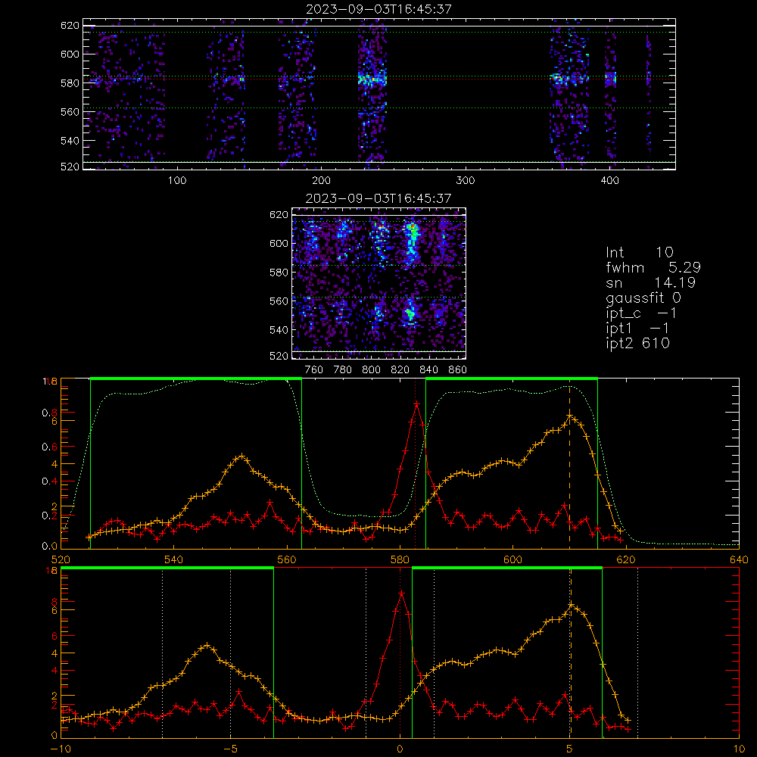Click the orange dashed vertical line in upper profile plot
This screenshot has width=757, height=757.
coord(570,465)
